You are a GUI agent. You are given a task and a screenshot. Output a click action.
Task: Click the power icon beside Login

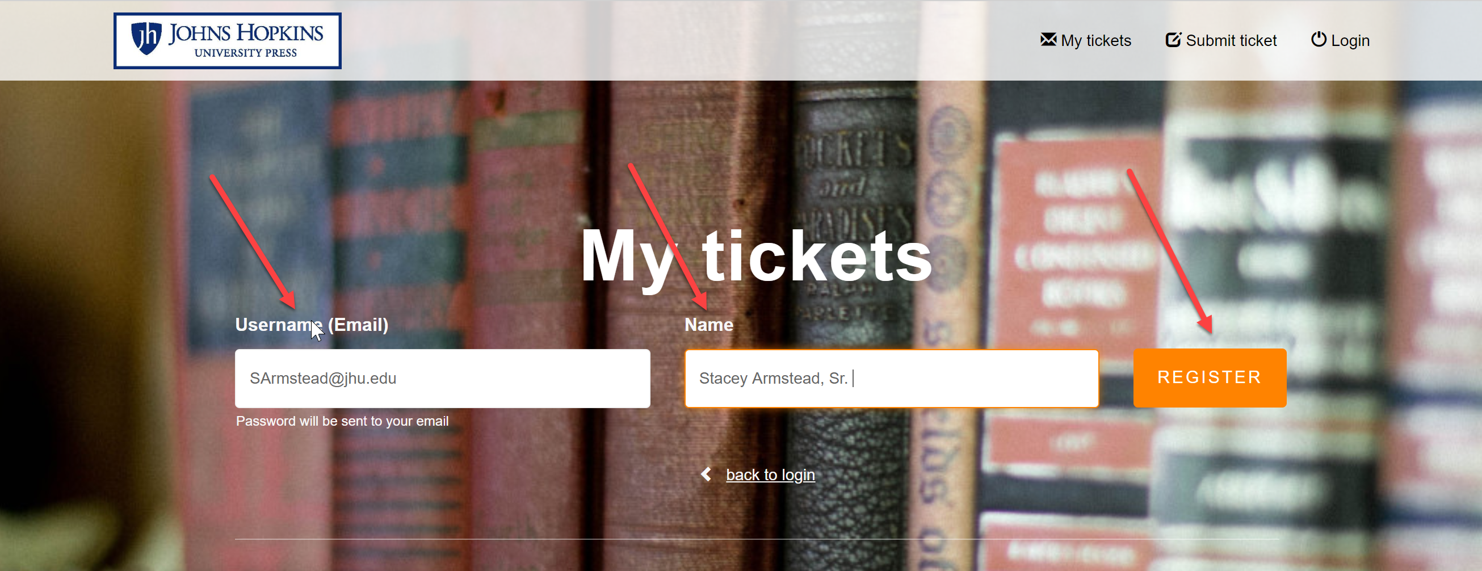click(1319, 39)
